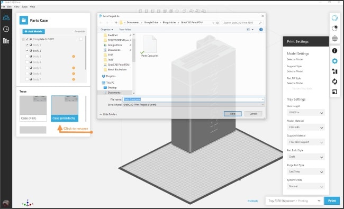344x209 pixels.
Task: Click the File name input field
Action: [x=193, y=99]
